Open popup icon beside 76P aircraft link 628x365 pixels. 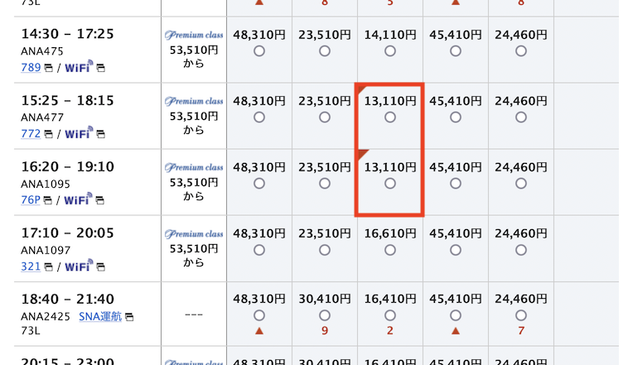(48, 200)
